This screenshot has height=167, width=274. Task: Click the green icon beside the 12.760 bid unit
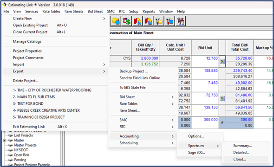[222, 61]
